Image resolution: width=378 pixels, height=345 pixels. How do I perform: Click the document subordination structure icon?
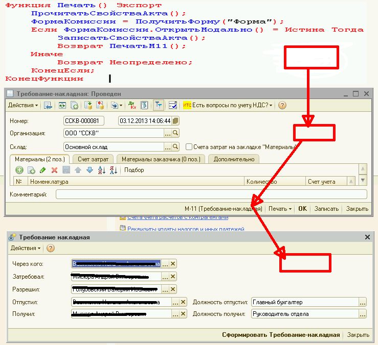pyautogui.click(x=144, y=105)
